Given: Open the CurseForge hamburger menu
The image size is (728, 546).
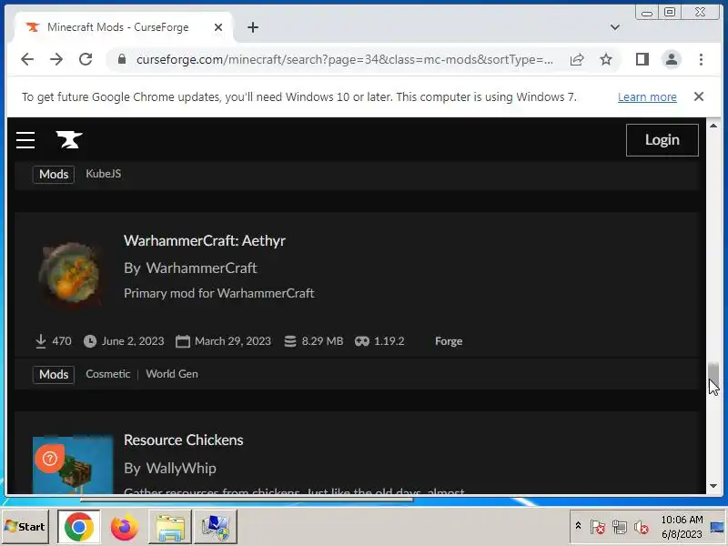Looking at the screenshot, I should click(x=25, y=140).
